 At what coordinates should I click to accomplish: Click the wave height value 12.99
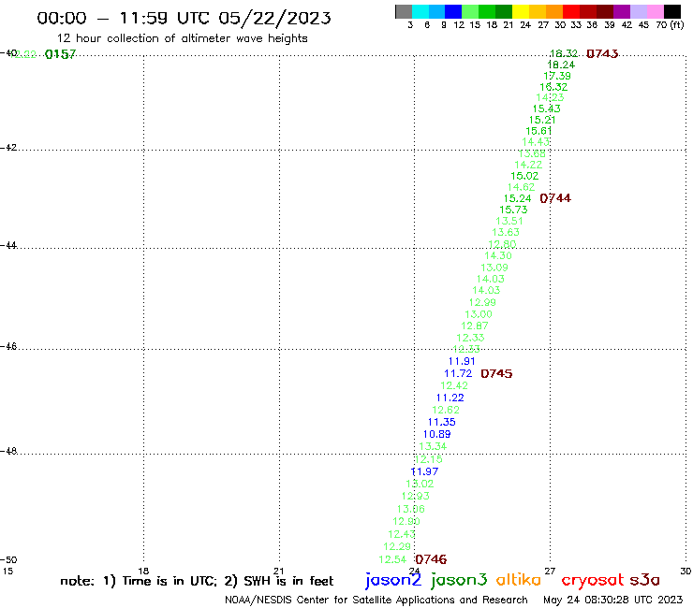pyautogui.click(x=482, y=302)
